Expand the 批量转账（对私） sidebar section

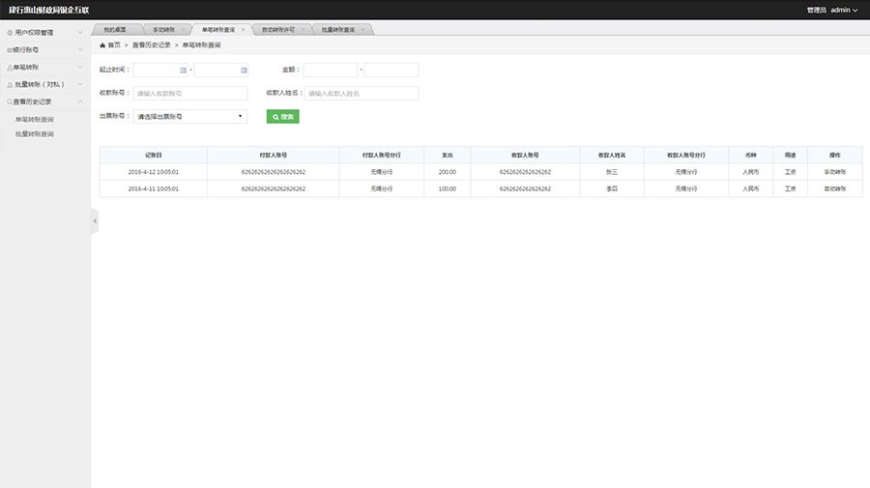pyautogui.click(x=80, y=84)
